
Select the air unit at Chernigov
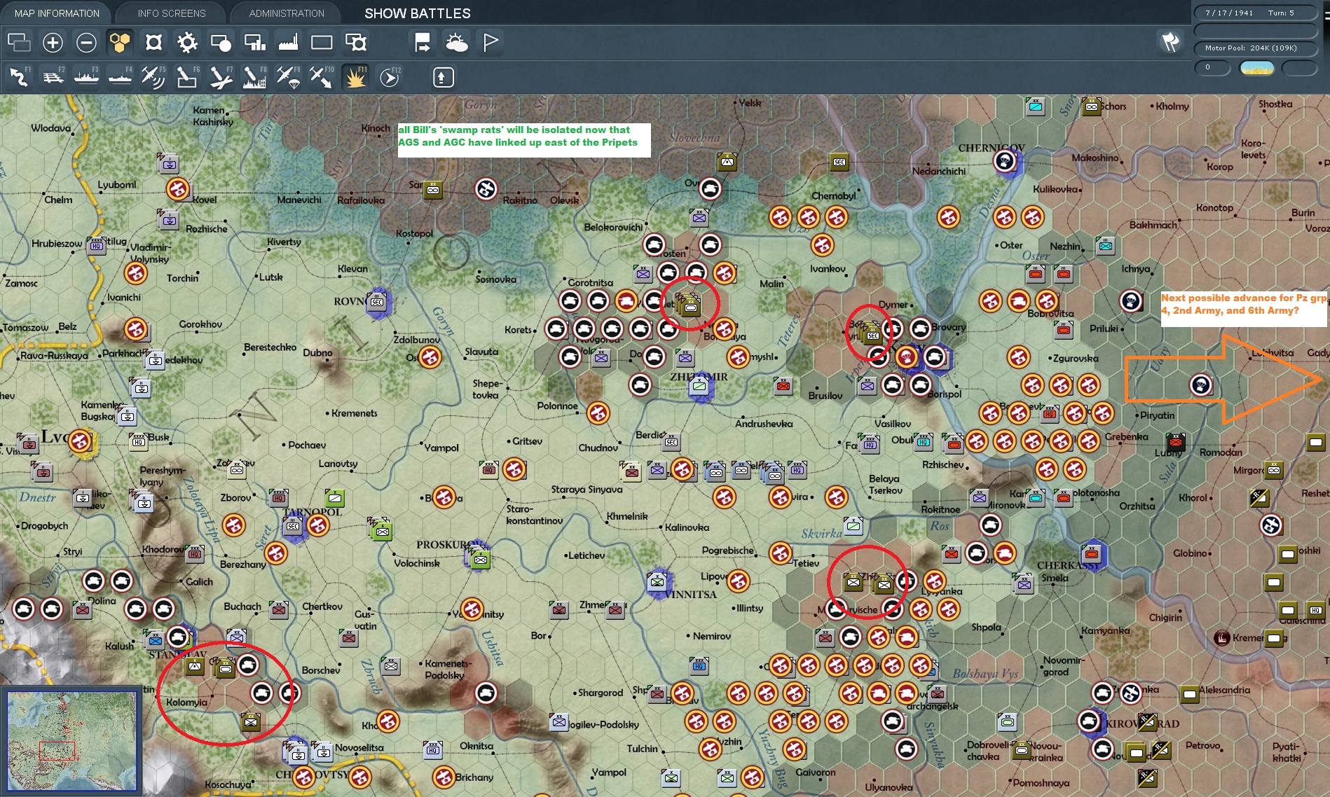1005,162
